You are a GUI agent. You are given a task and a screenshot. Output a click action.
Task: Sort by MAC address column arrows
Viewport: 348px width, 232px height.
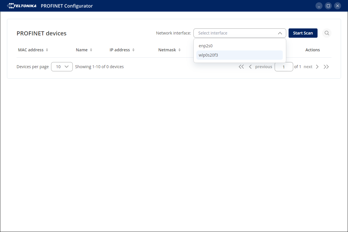coord(47,50)
